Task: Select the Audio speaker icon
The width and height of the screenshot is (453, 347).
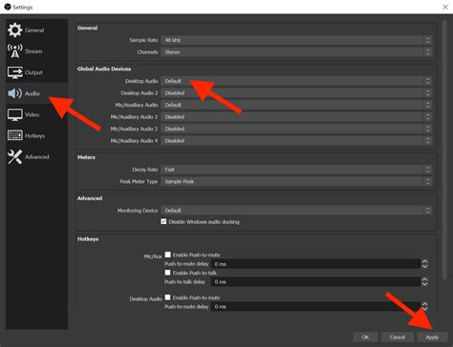Action: pos(14,93)
